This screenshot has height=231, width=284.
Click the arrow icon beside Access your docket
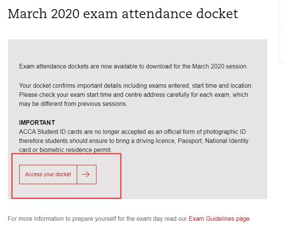86,174
